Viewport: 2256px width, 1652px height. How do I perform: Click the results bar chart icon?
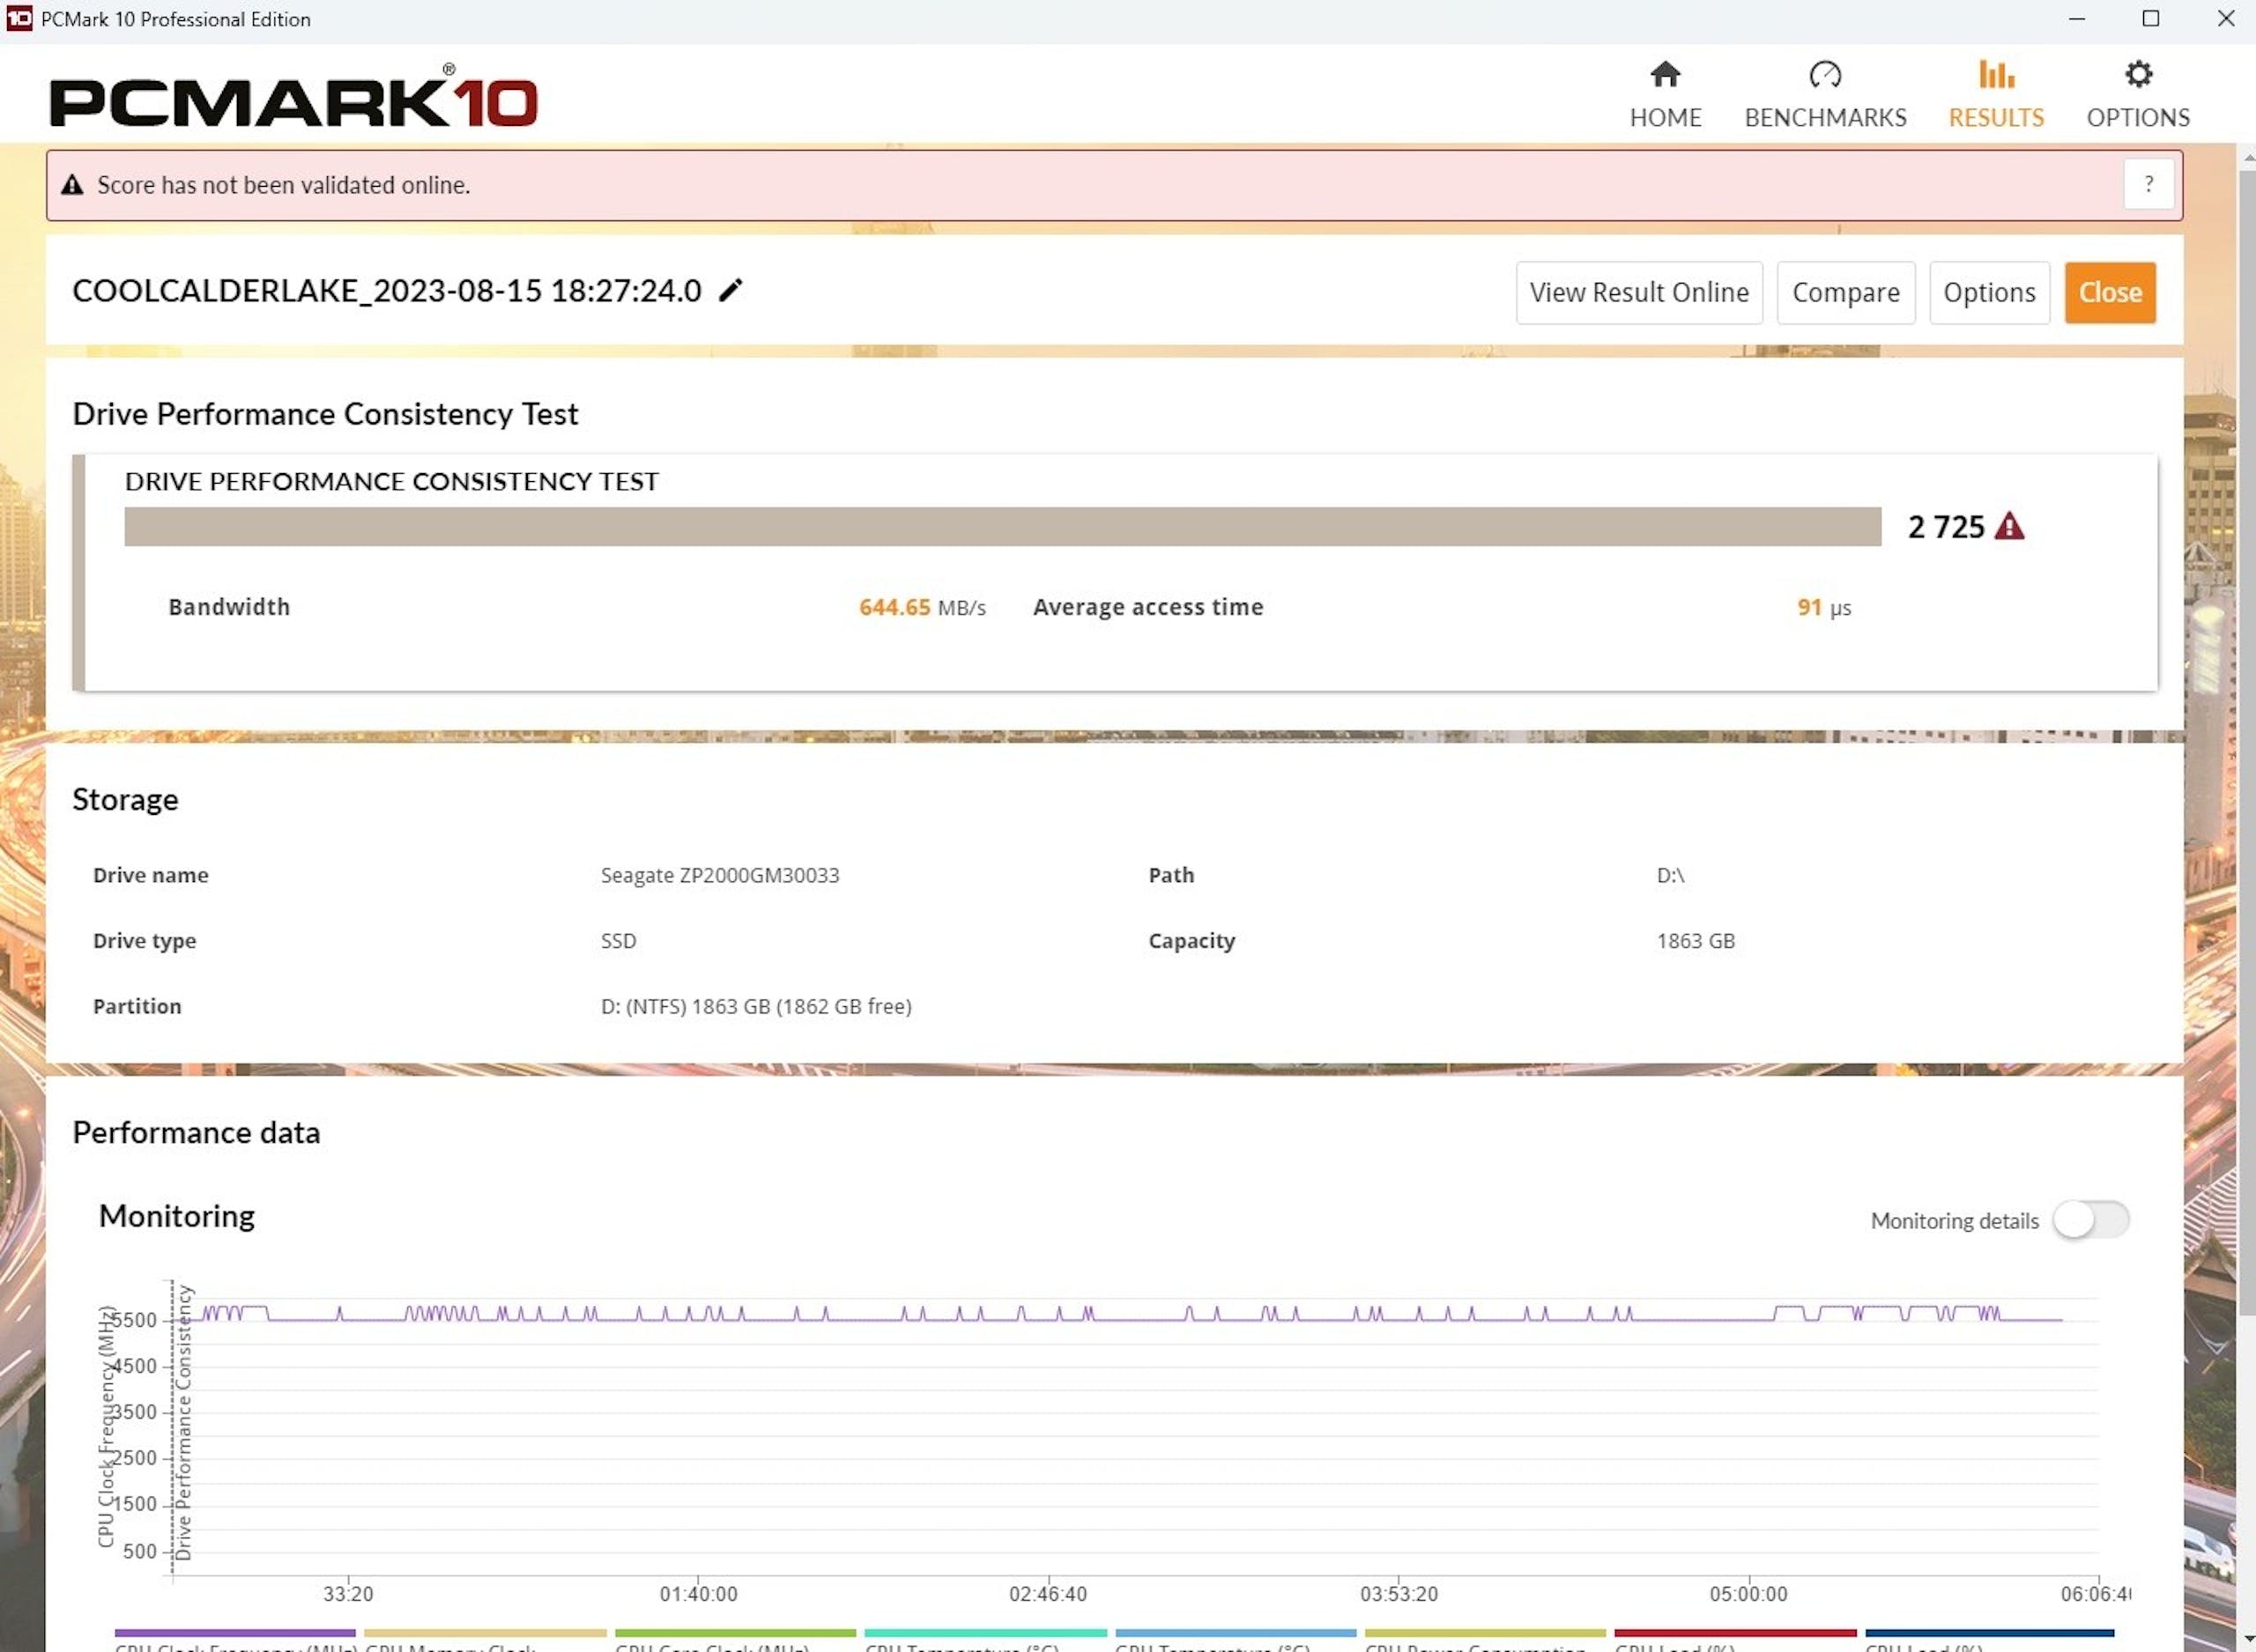1996,74
